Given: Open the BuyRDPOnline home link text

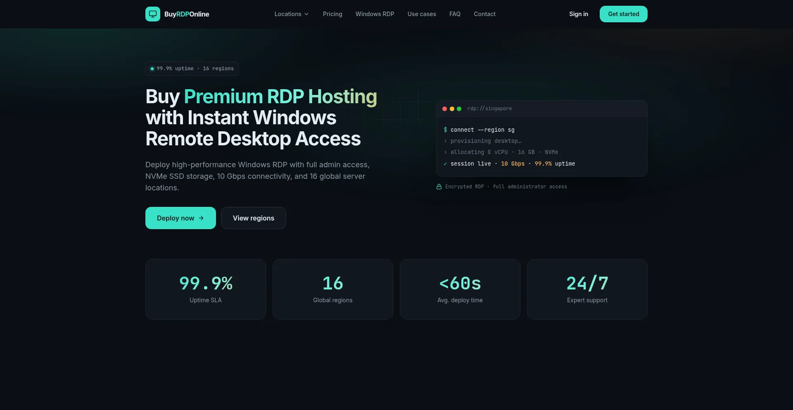Looking at the screenshot, I should click(x=187, y=14).
